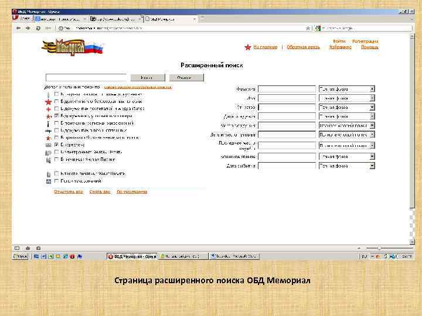Click the icon beside В электронных Книгах Памяти
The height and width of the screenshot is (316, 422).
point(48,153)
